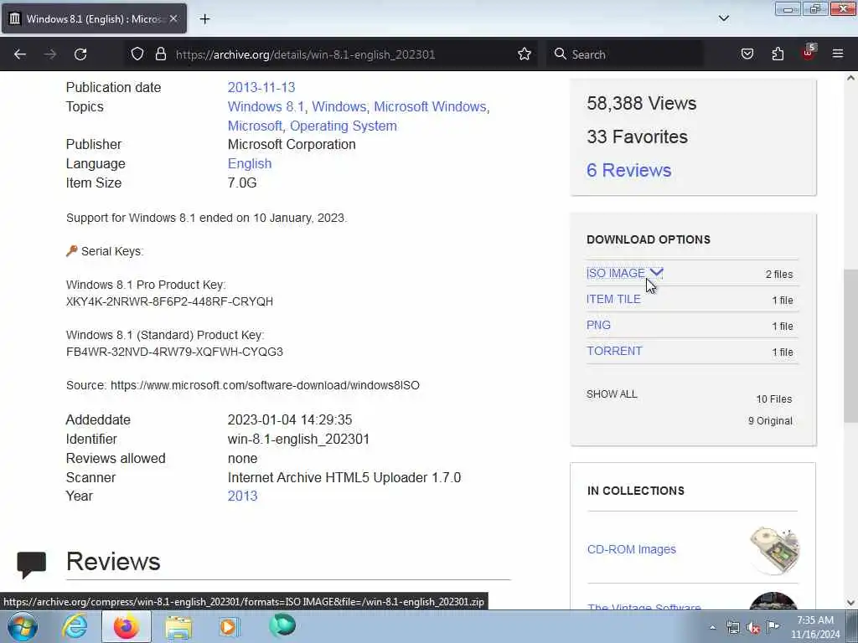Viewport: 858px width, 643px height.
Task: Click the Windows 8.1 Pro product key text
Action: pos(169,301)
